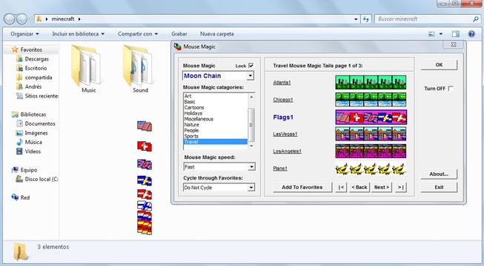Screen dimensions: 484x266
Task: Select the Plane1 tail link
Action: coord(280,168)
